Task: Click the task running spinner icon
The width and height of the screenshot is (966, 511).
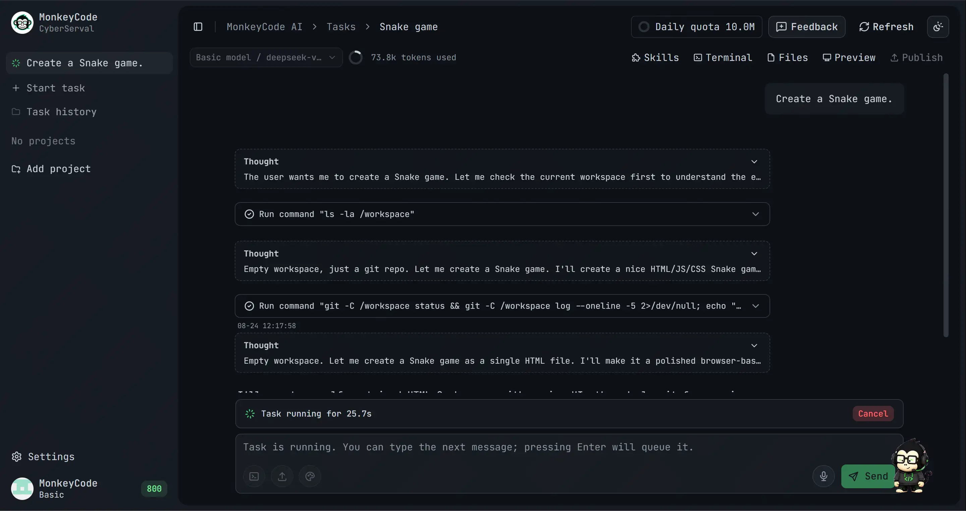Action: [x=250, y=414]
